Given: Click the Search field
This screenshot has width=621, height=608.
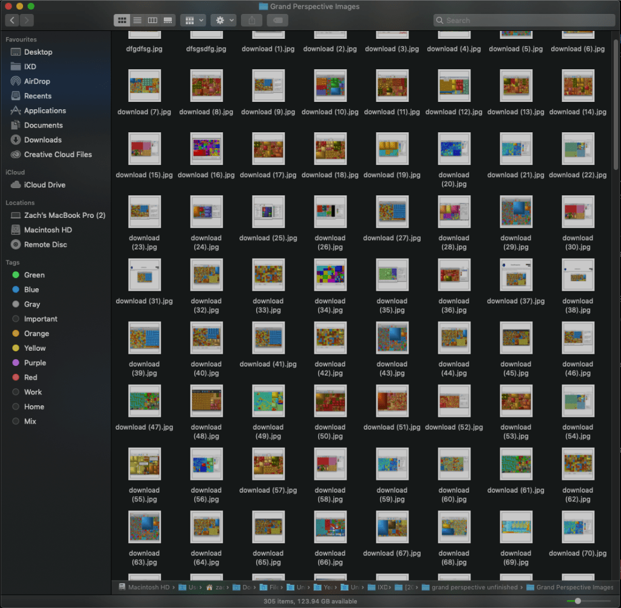Looking at the screenshot, I should pyautogui.click(x=522, y=20).
